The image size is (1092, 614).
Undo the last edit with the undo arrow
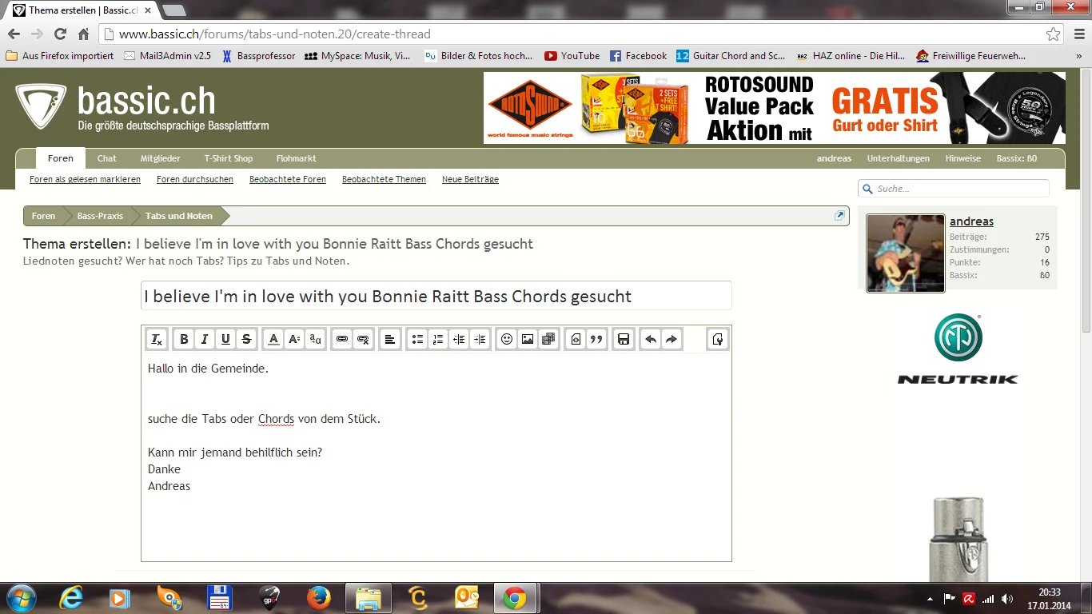[x=651, y=339]
